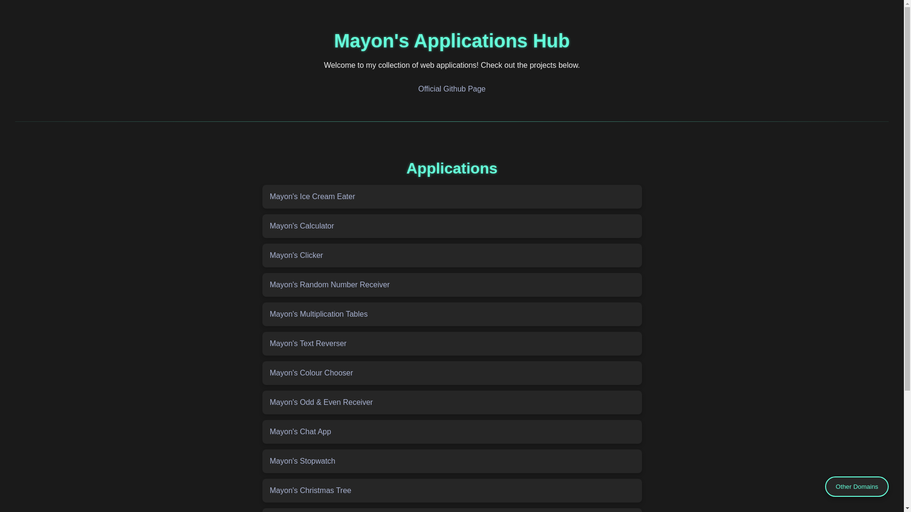Image resolution: width=911 pixels, height=512 pixels.
Task: Open Mayon's Odd & Even Receiver
Action: click(x=452, y=402)
